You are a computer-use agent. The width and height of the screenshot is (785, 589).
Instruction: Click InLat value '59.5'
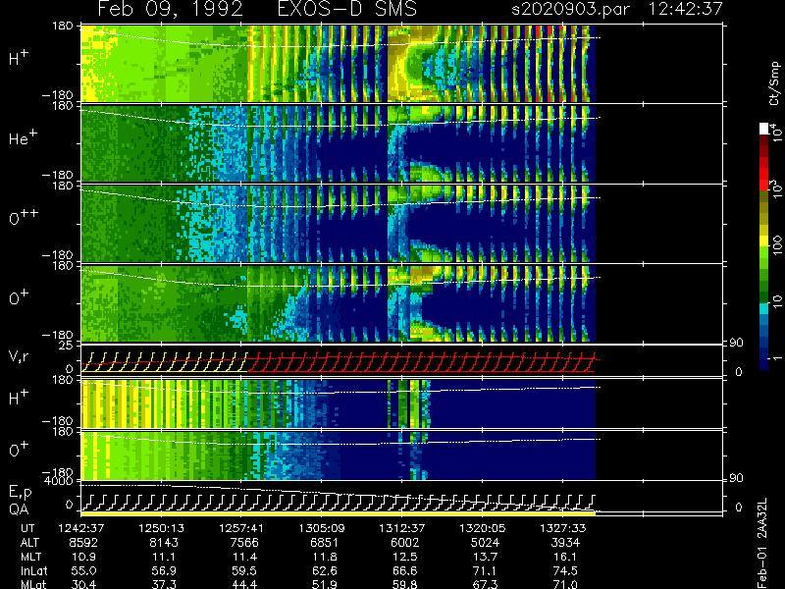click(x=244, y=571)
